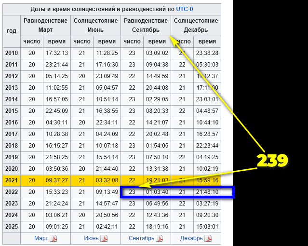
Task: Select the year cell 2015
Action: pos(12,111)
